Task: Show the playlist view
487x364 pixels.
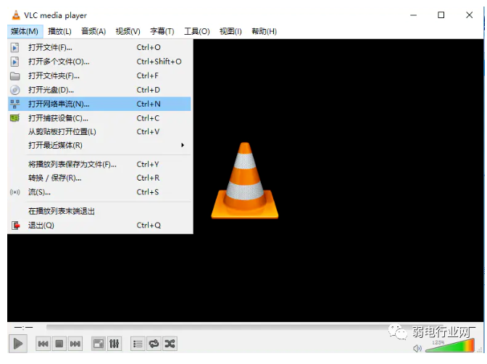Action: (x=138, y=344)
